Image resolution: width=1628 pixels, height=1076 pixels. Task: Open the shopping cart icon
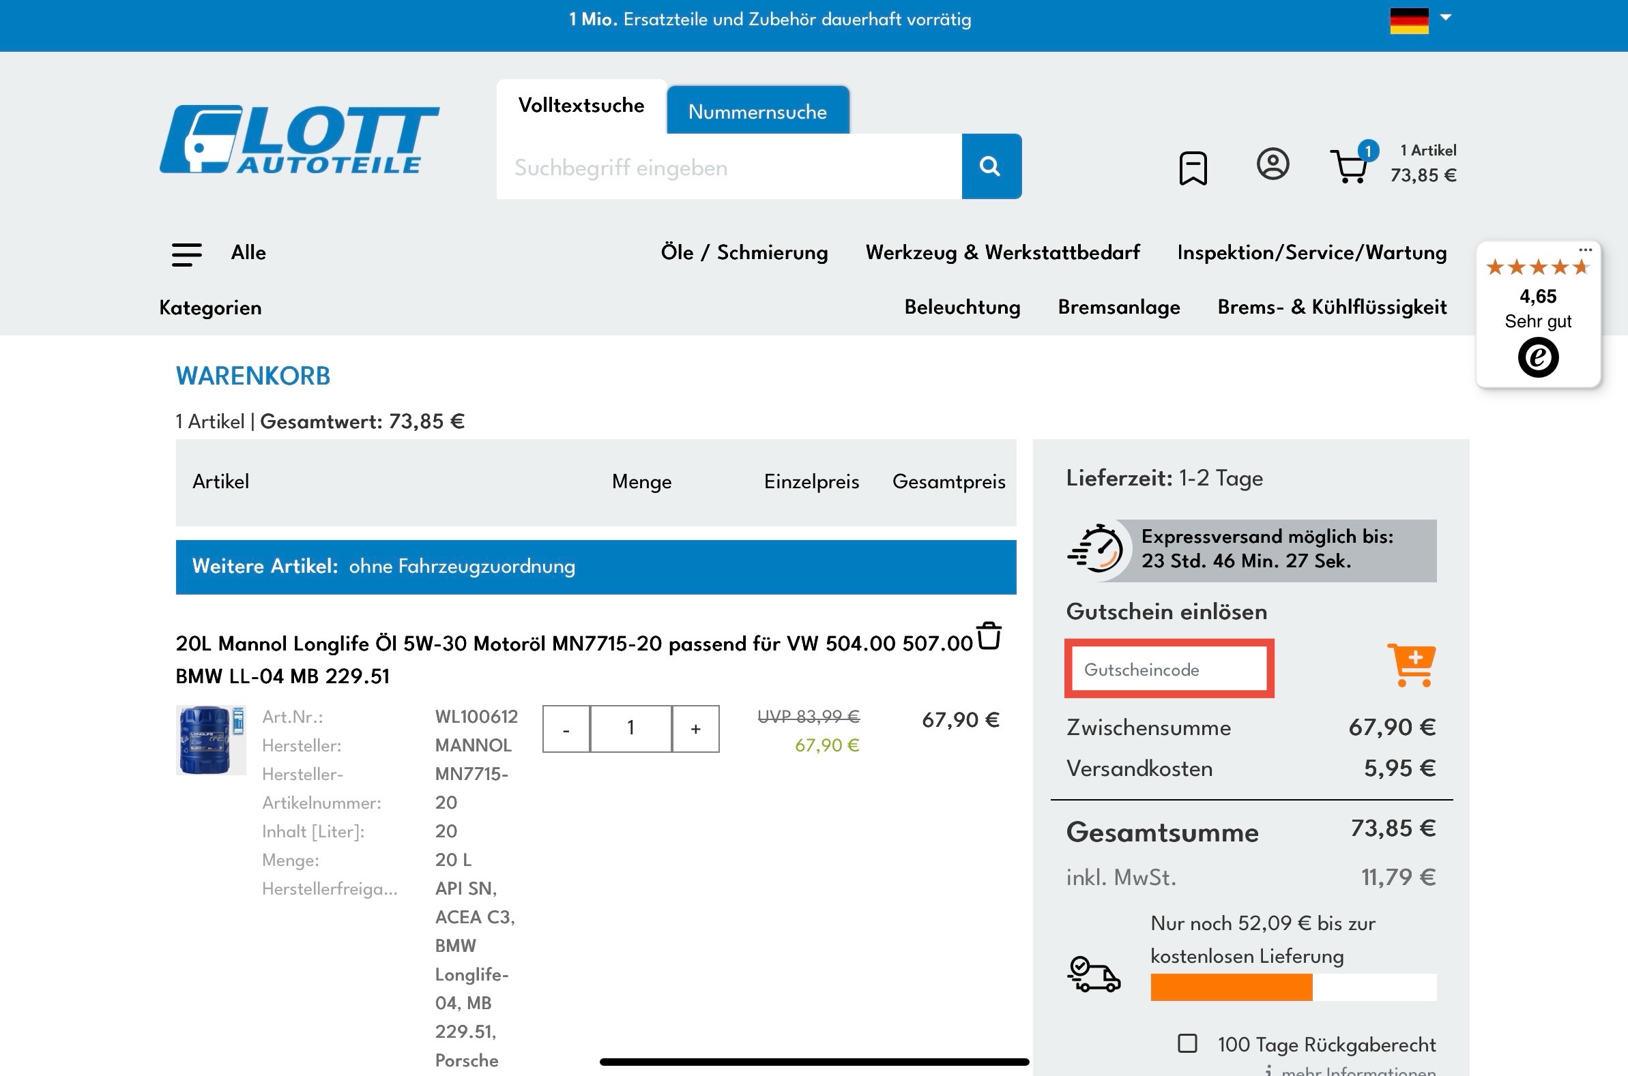pyautogui.click(x=1350, y=166)
